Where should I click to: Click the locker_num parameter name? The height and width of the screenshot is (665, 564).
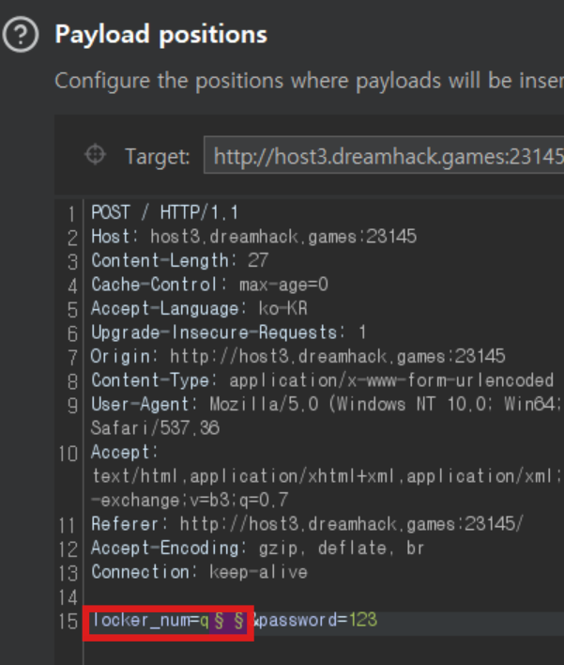point(141,621)
